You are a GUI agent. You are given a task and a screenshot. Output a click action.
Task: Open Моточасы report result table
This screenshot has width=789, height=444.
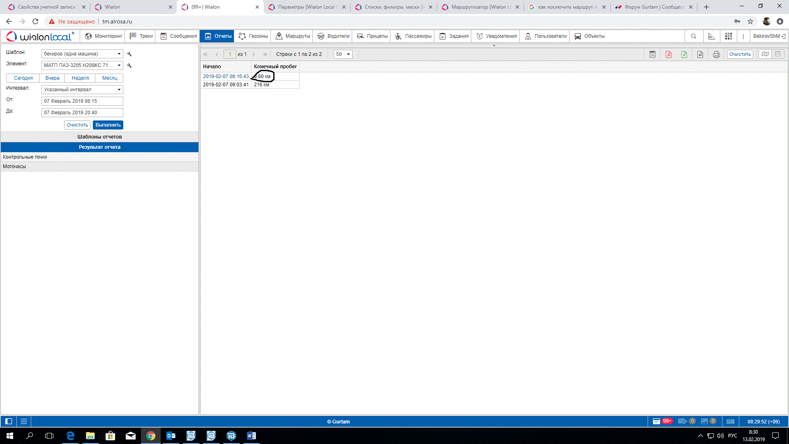[14, 166]
